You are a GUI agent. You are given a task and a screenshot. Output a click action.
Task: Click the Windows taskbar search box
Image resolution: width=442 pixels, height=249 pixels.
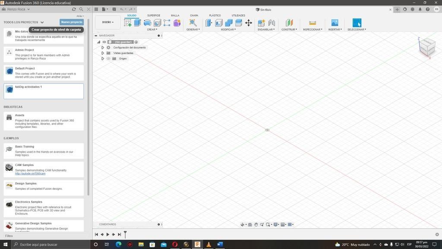51,245
